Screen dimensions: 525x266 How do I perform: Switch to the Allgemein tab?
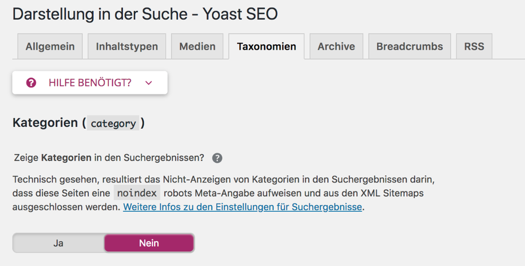pos(50,46)
